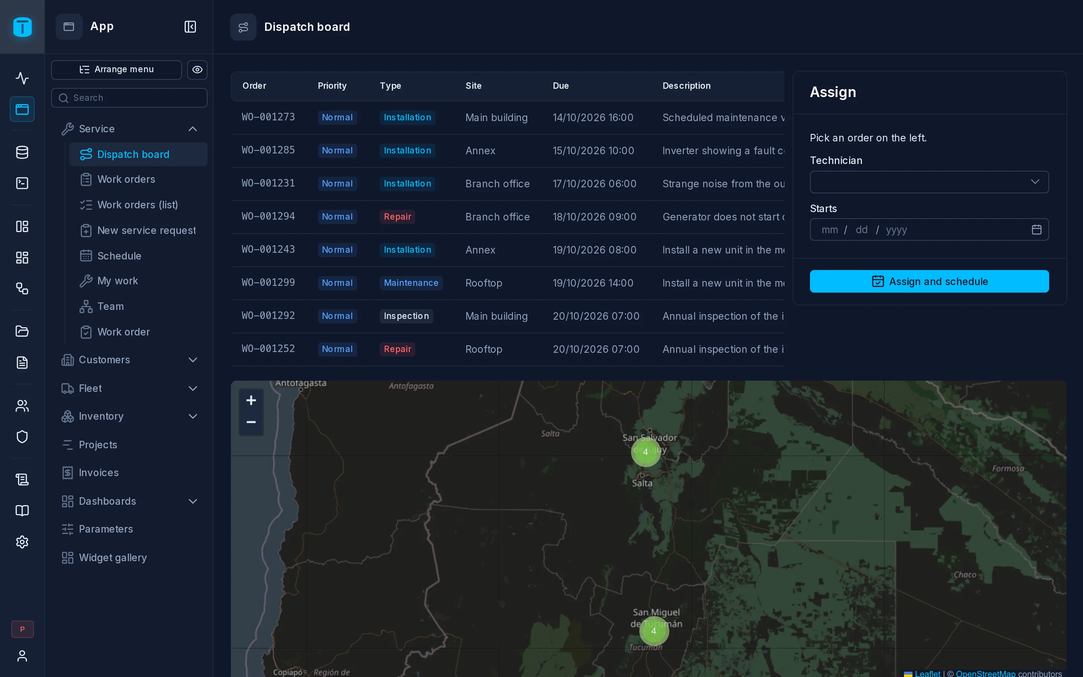1083x677 pixels.
Task: Open the Widget gallery menu item
Action: [129, 557]
